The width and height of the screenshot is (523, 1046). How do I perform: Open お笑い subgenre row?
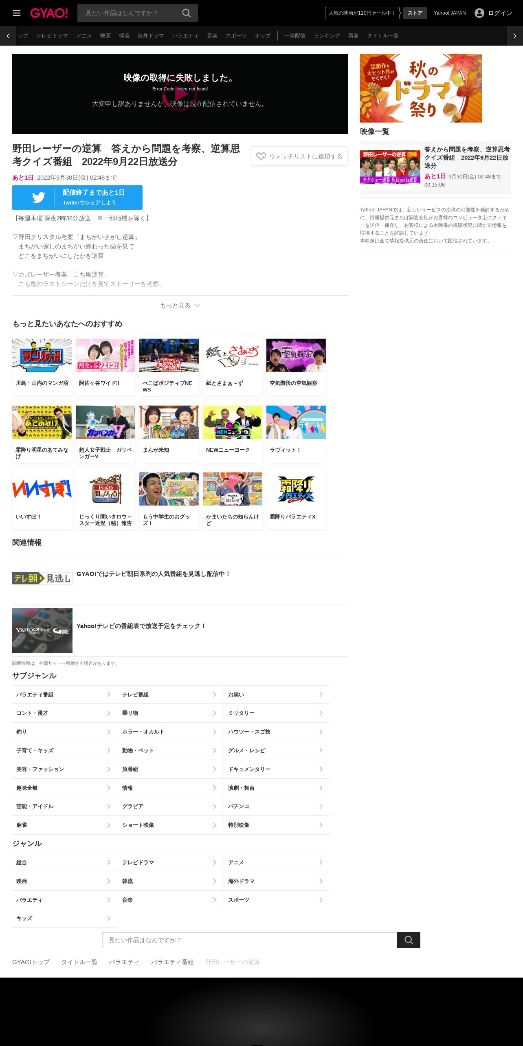coord(277,694)
